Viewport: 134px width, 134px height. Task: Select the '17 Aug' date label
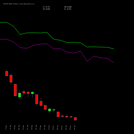pyautogui.click(x=6, y=128)
